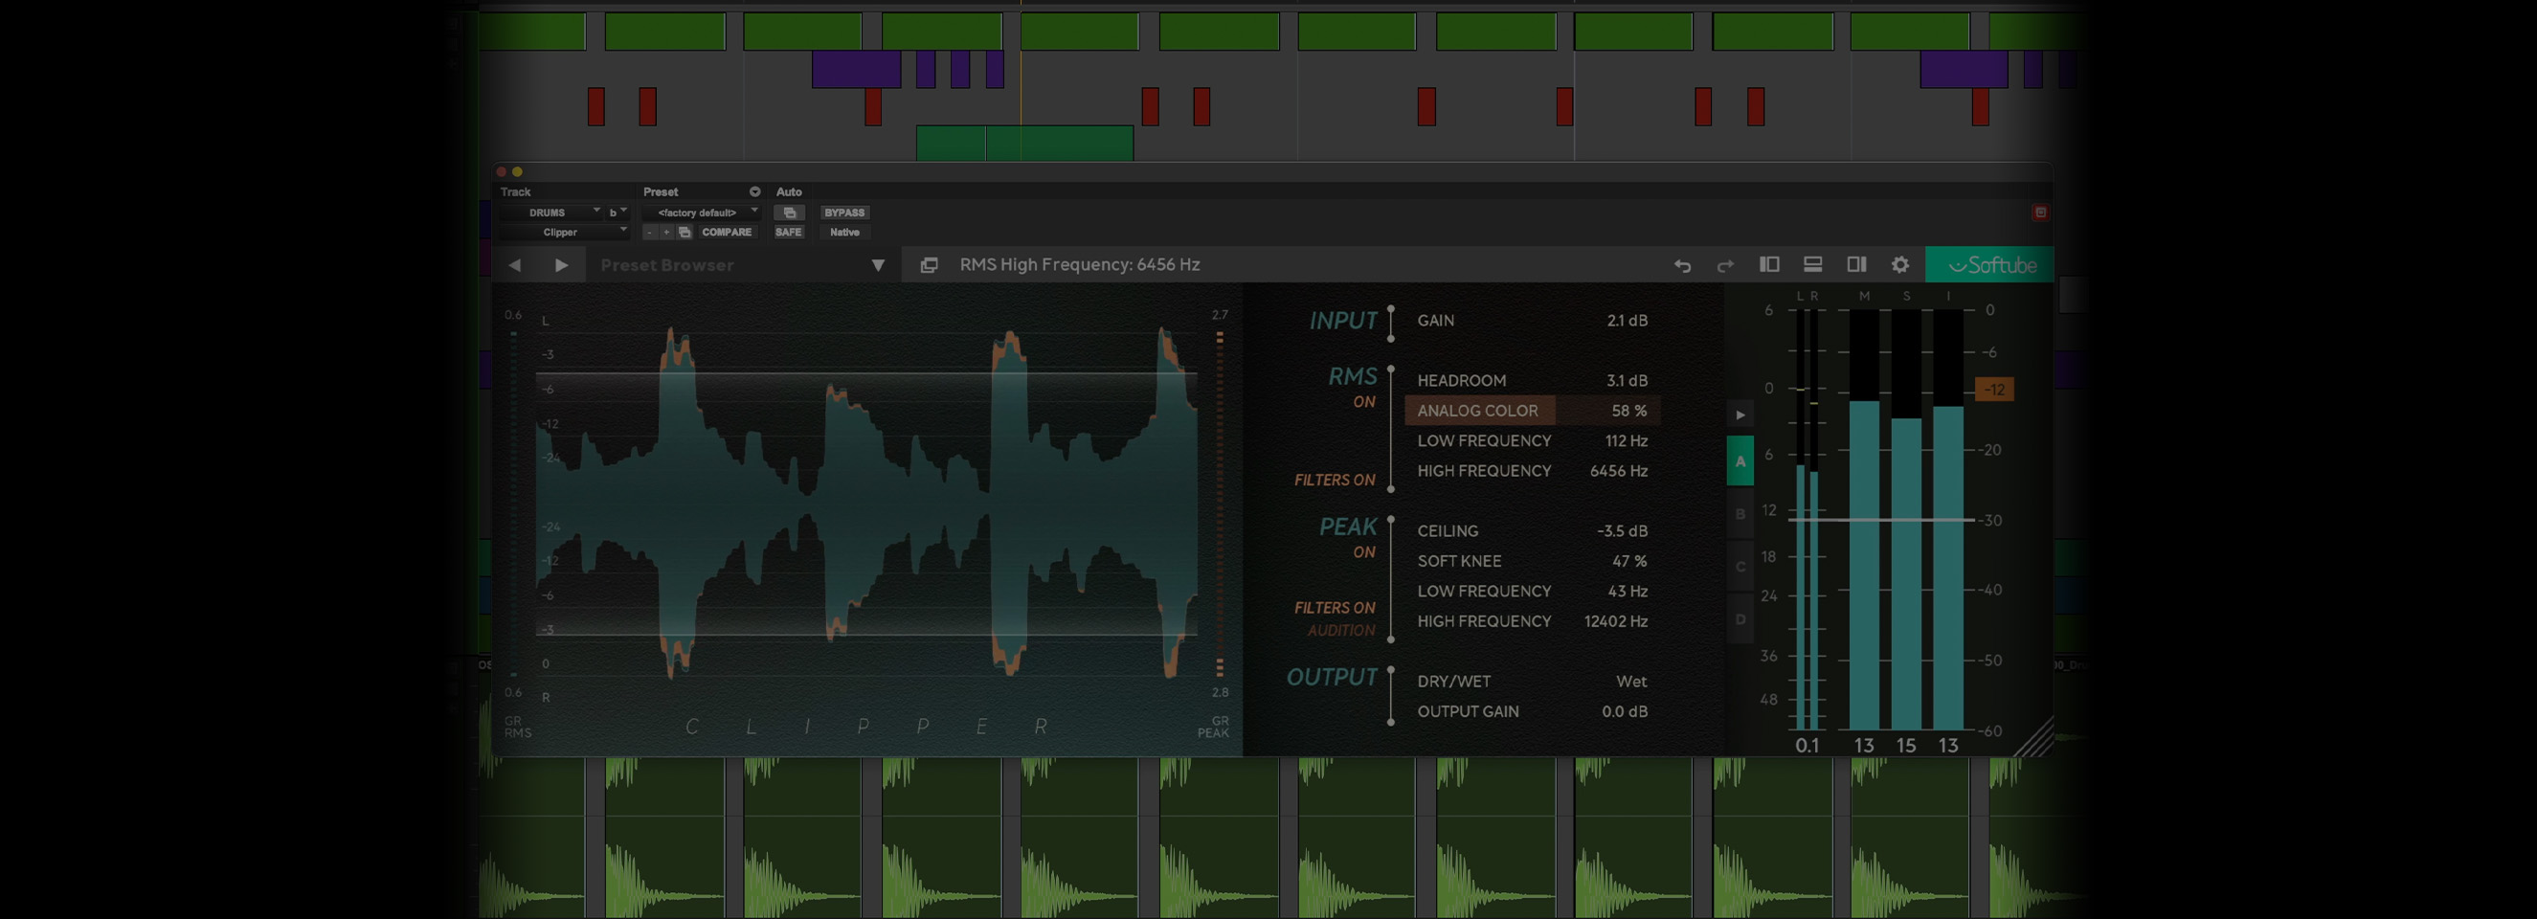
Task: Click the BYPASS button
Action: pos(844,213)
